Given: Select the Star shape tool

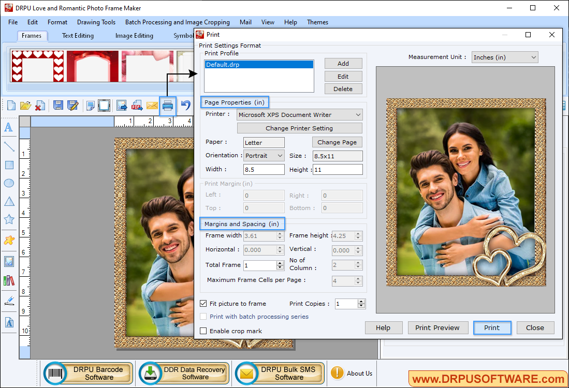Looking at the screenshot, I should coord(9,219).
